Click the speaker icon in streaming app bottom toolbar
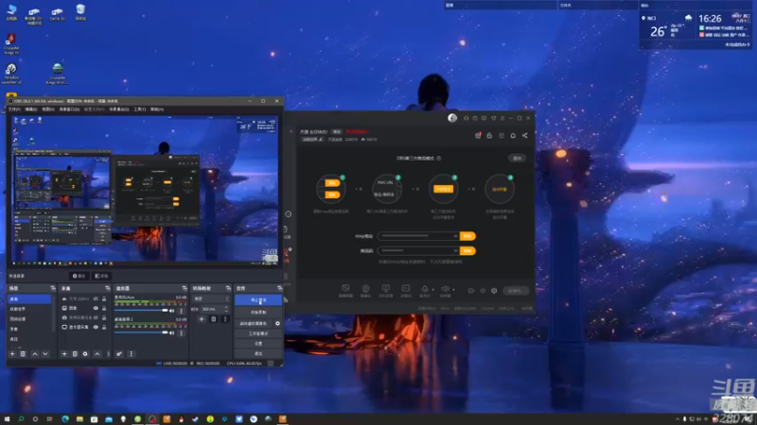 click(445, 289)
